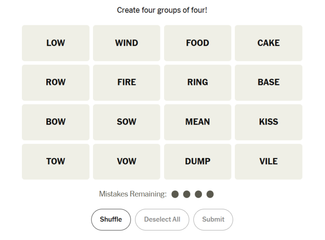325x240 pixels.
Task: Submit the selected group
Action: [213, 219]
